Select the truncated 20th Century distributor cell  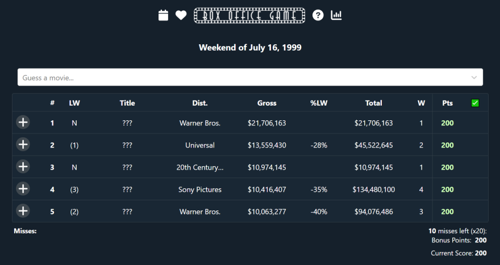(200, 167)
